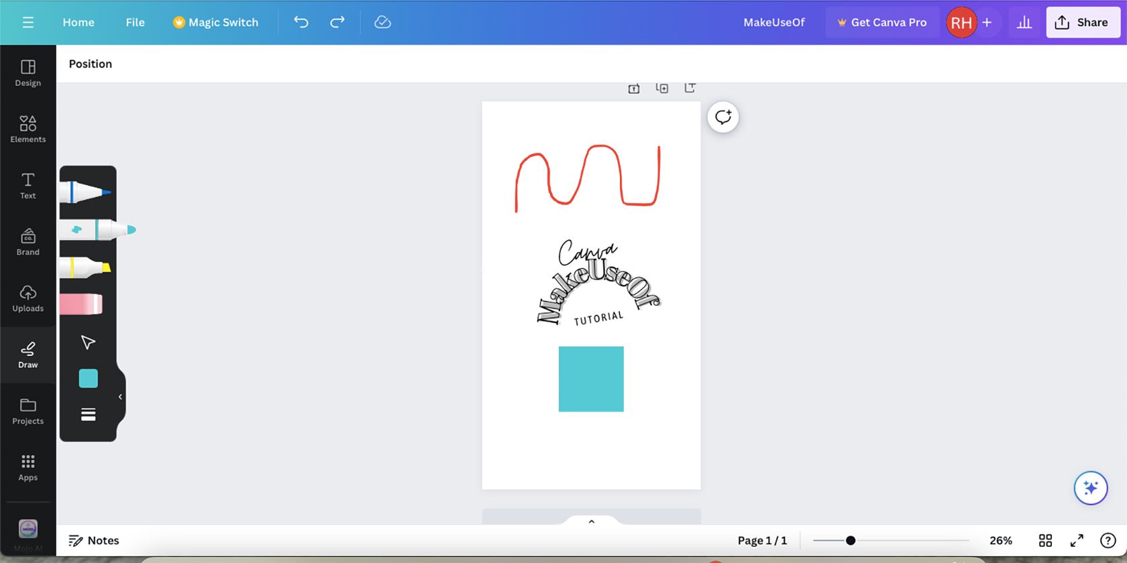Screen dimensions: 1127x563
Task: Open the Elements tab in sidebar
Action: point(28,129)
